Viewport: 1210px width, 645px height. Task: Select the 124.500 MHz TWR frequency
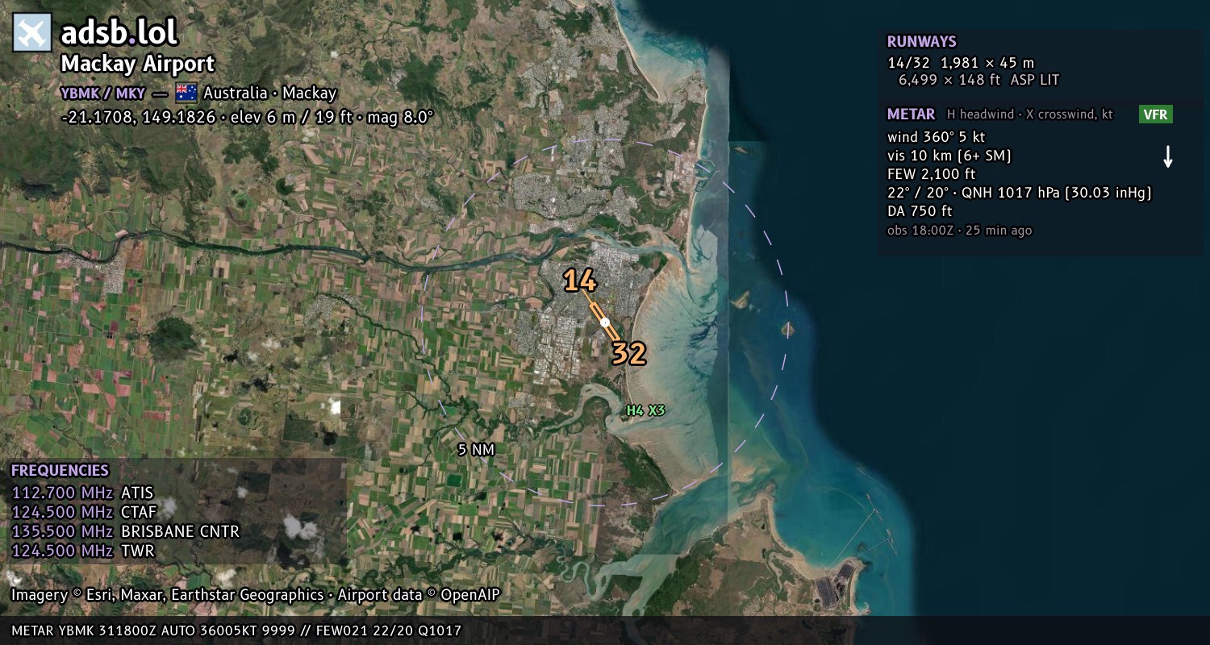pyautogui.click(x=82, y=551)
